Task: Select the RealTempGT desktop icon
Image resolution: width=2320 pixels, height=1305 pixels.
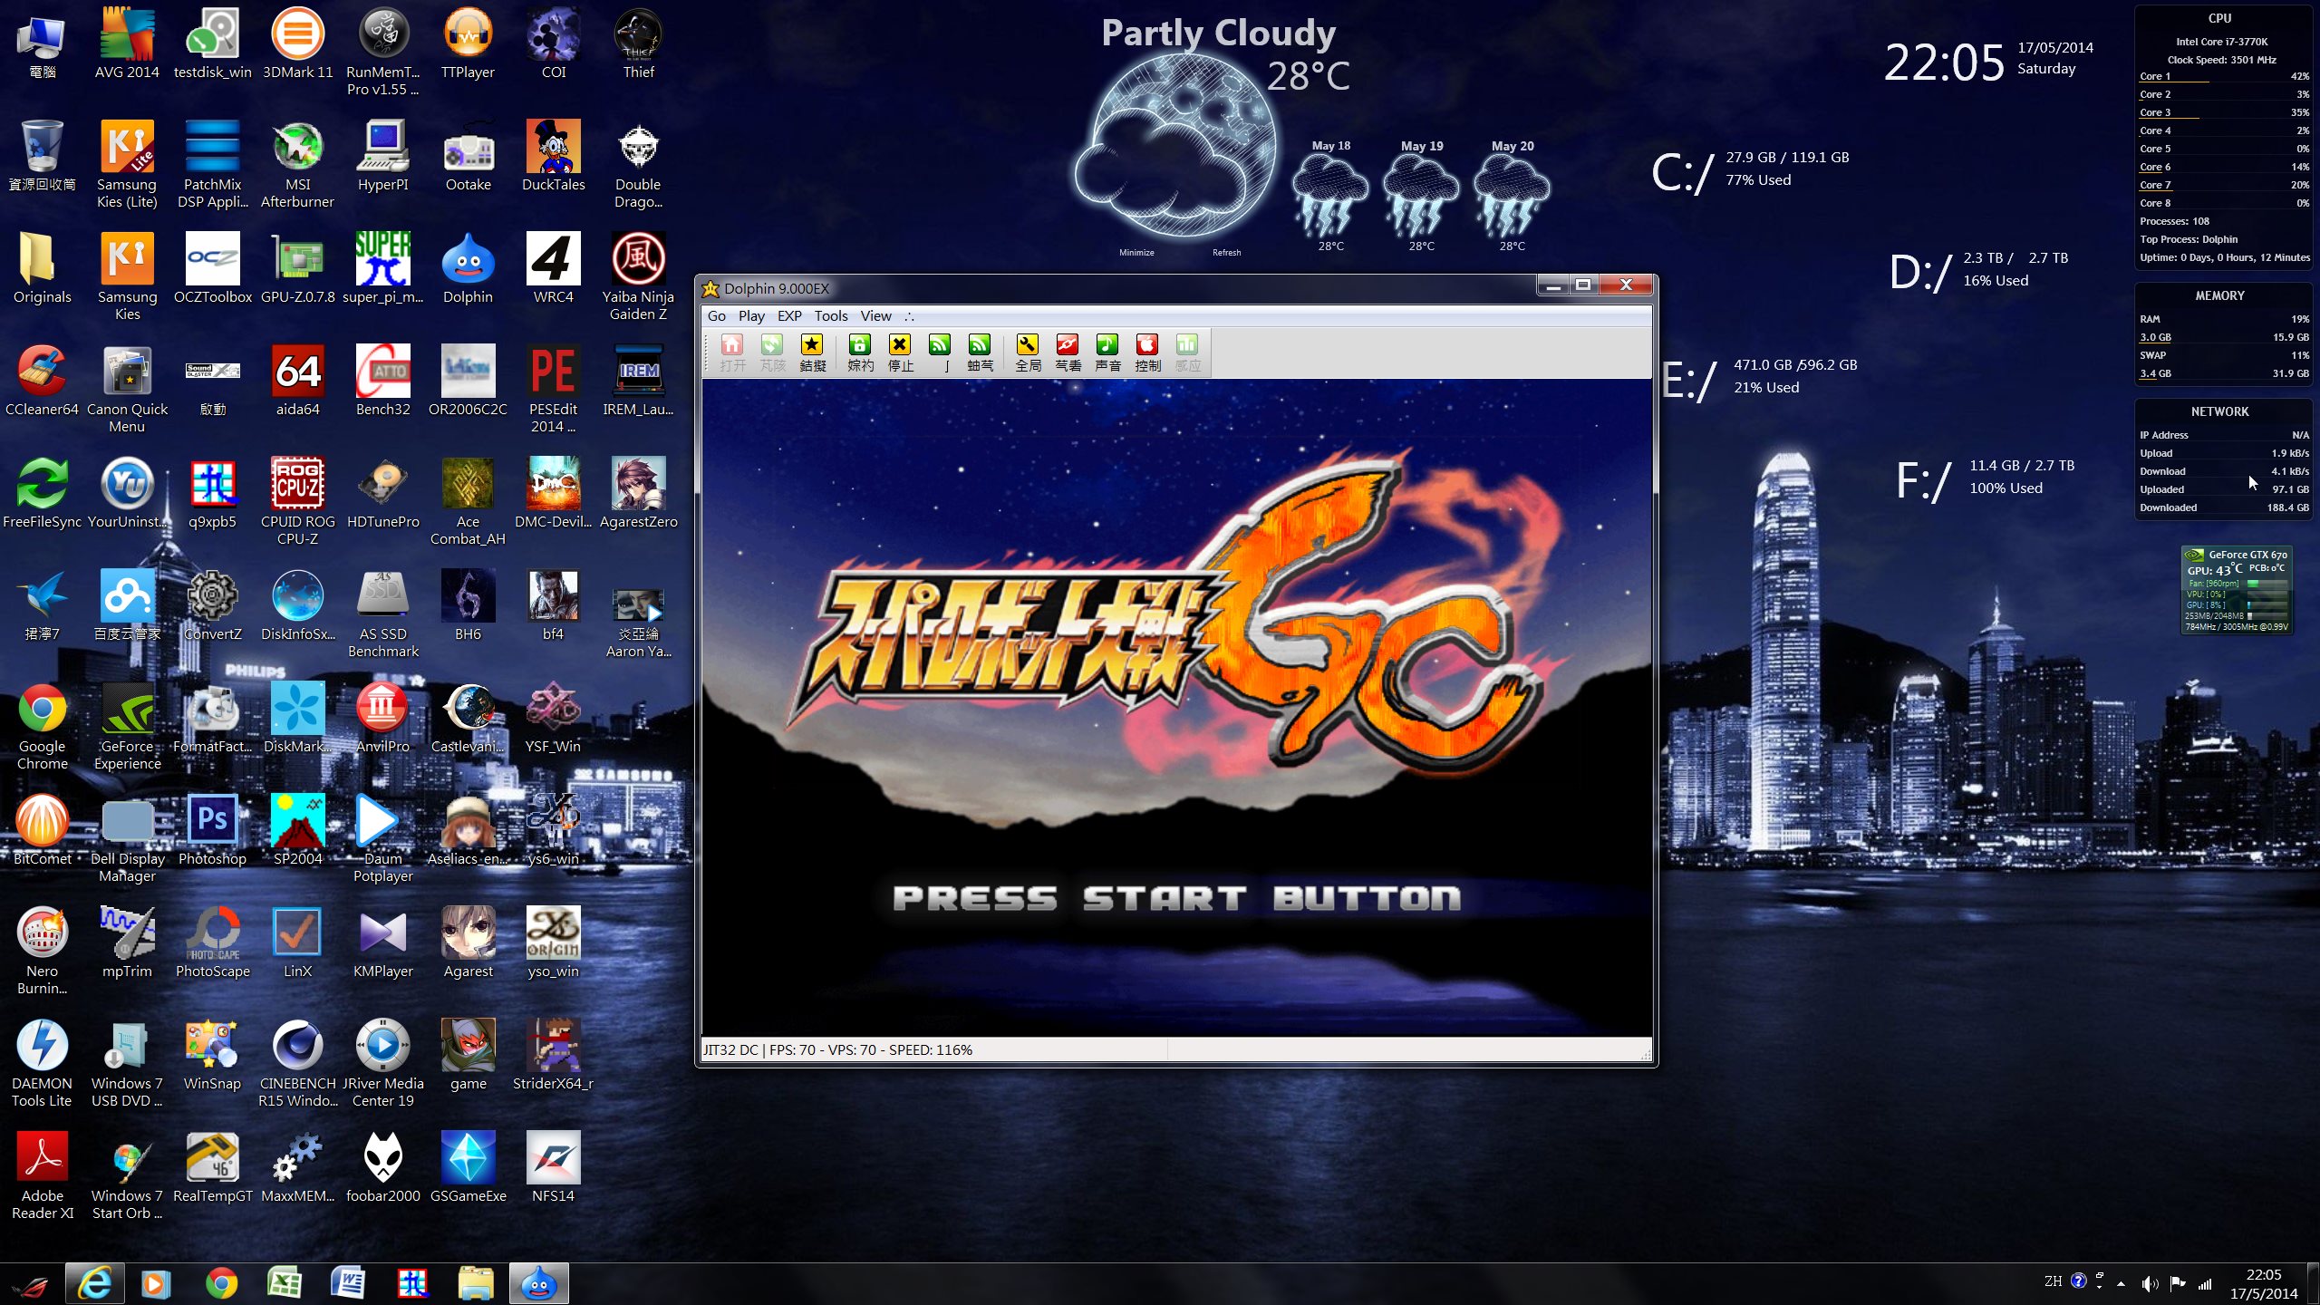Action: (x=212, y=1167)
